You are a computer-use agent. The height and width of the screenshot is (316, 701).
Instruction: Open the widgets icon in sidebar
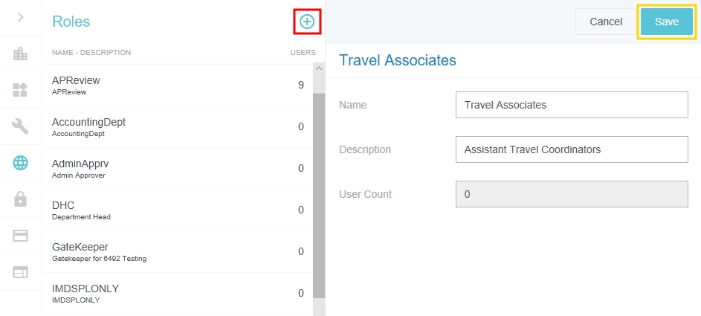pyautogui.click(x=21, y=90)
